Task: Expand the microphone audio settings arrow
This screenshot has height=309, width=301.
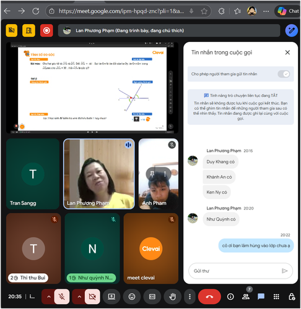Action: click(49, 297)
